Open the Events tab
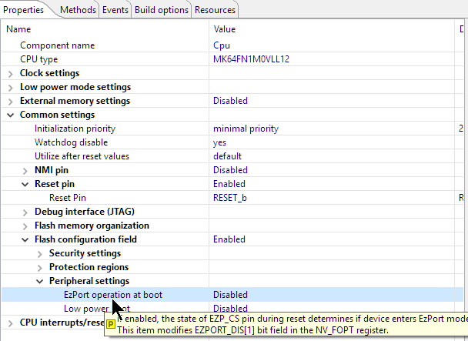This screenshot has width=468, height=341. [115, 10]
